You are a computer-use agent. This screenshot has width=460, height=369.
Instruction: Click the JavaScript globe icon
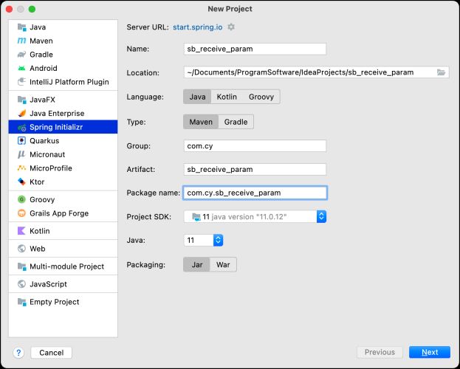point(21,284)
